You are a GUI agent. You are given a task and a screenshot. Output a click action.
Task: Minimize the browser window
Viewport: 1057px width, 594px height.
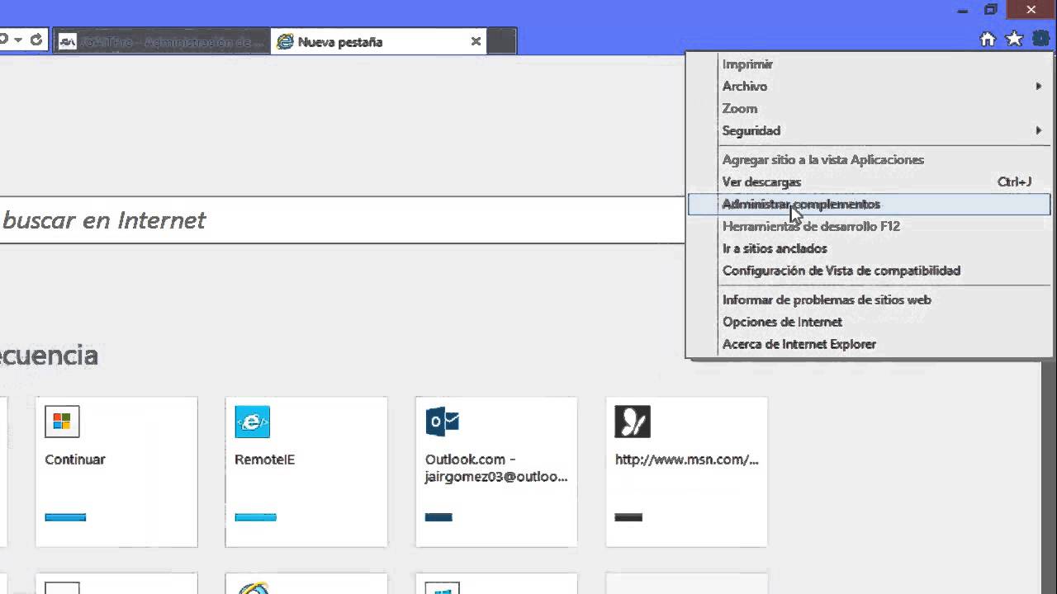[963, 11]
